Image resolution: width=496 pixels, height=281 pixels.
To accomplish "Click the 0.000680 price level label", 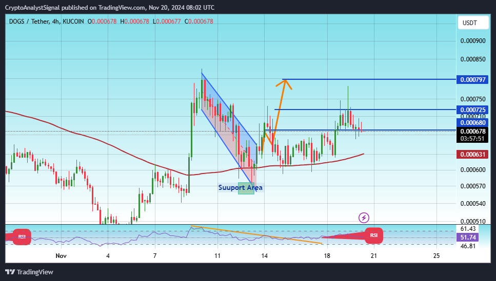I will coord(472,123).
